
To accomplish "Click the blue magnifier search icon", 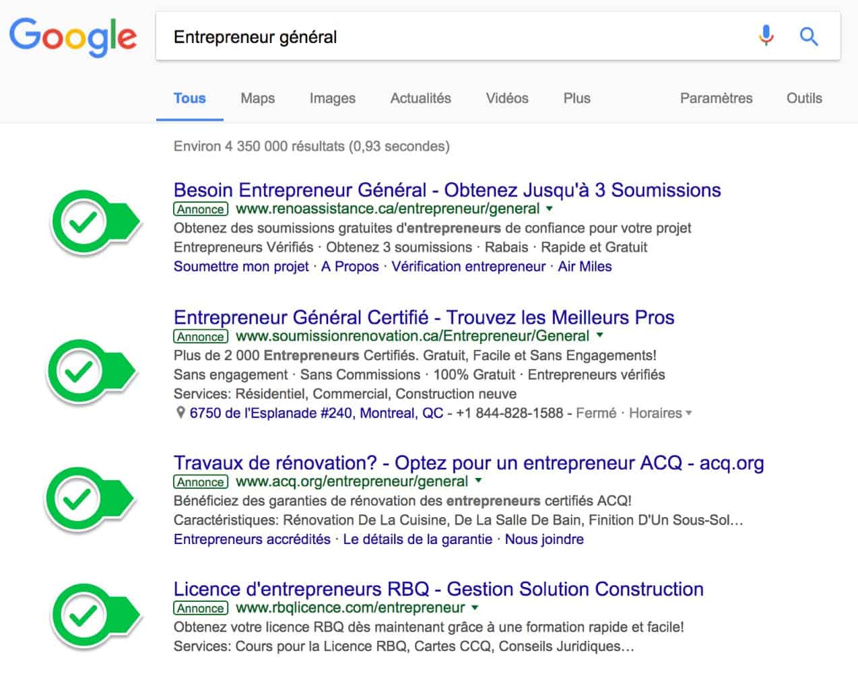I will coord(809,36).
